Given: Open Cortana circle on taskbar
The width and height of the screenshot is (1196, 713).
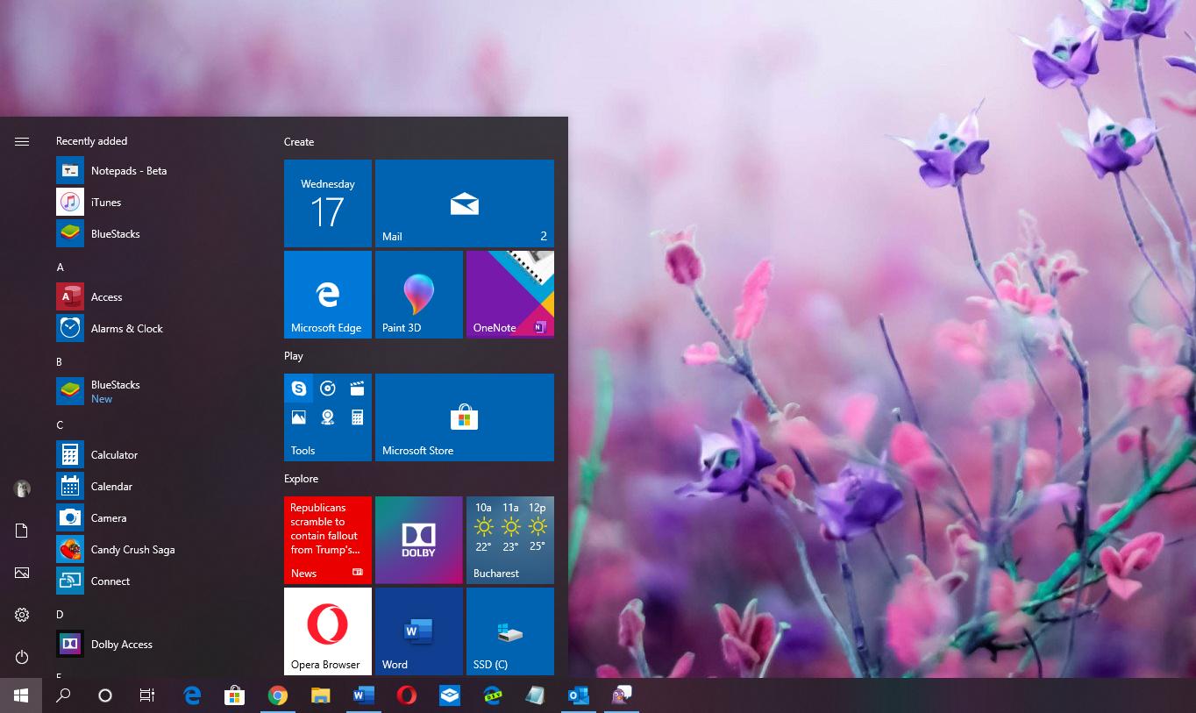Looking at the screenshot, I should (105, 695).
